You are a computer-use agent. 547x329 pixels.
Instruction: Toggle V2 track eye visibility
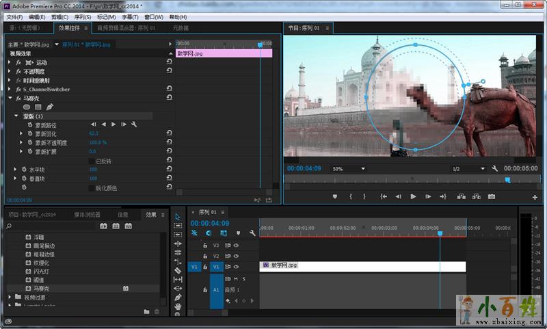tap(236, 256)
